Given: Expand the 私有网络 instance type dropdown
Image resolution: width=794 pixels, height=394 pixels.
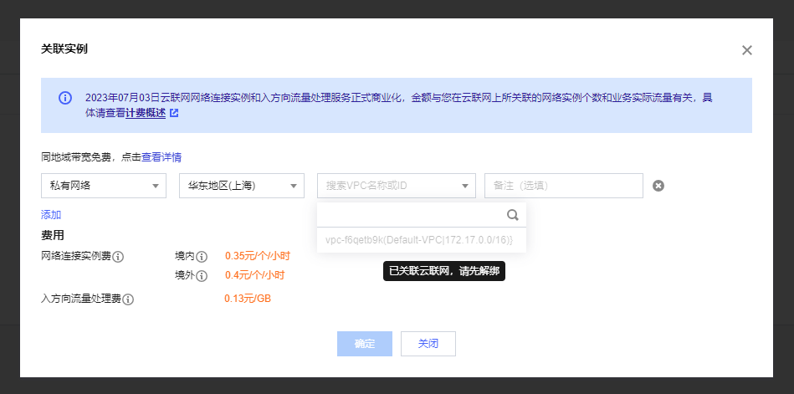Looking at the screenshot, I should pyautogui.click(x=103, y=186).
